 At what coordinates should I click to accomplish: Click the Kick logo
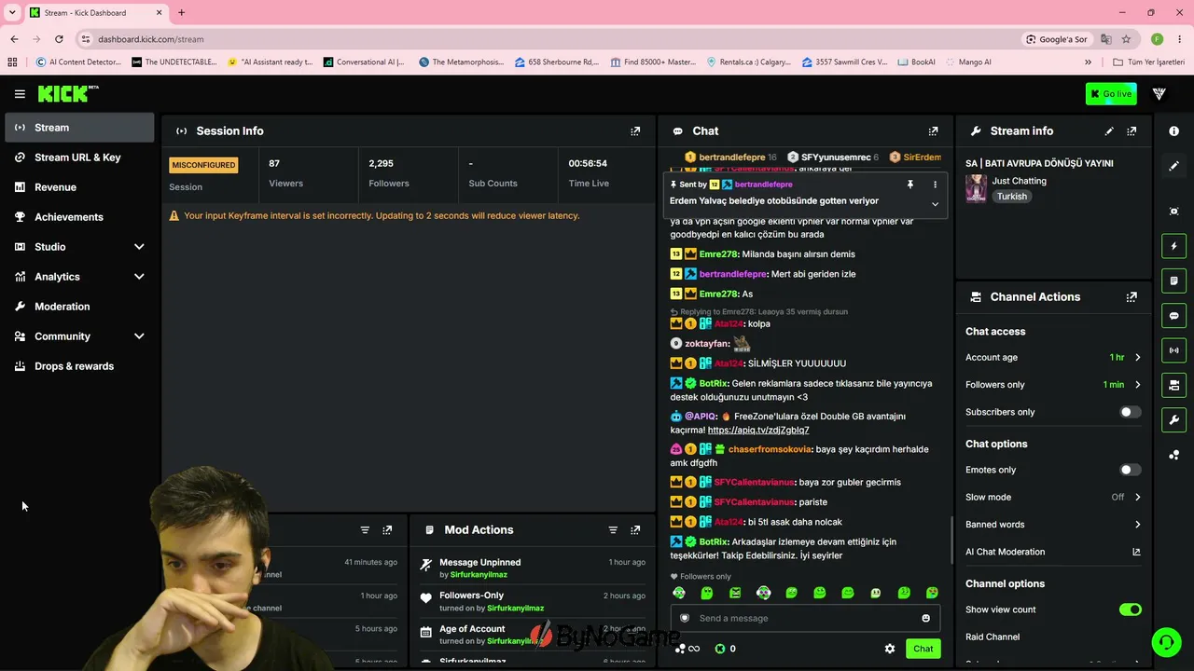68,93
